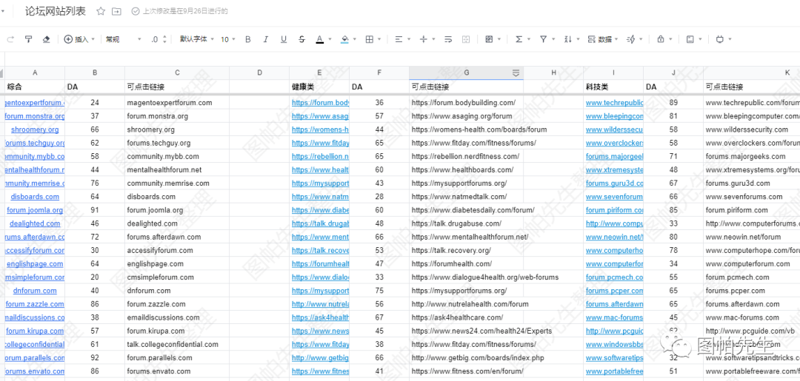Expand the font color dropdown arrow
This screenshot has width=800, height=381.
330,39
